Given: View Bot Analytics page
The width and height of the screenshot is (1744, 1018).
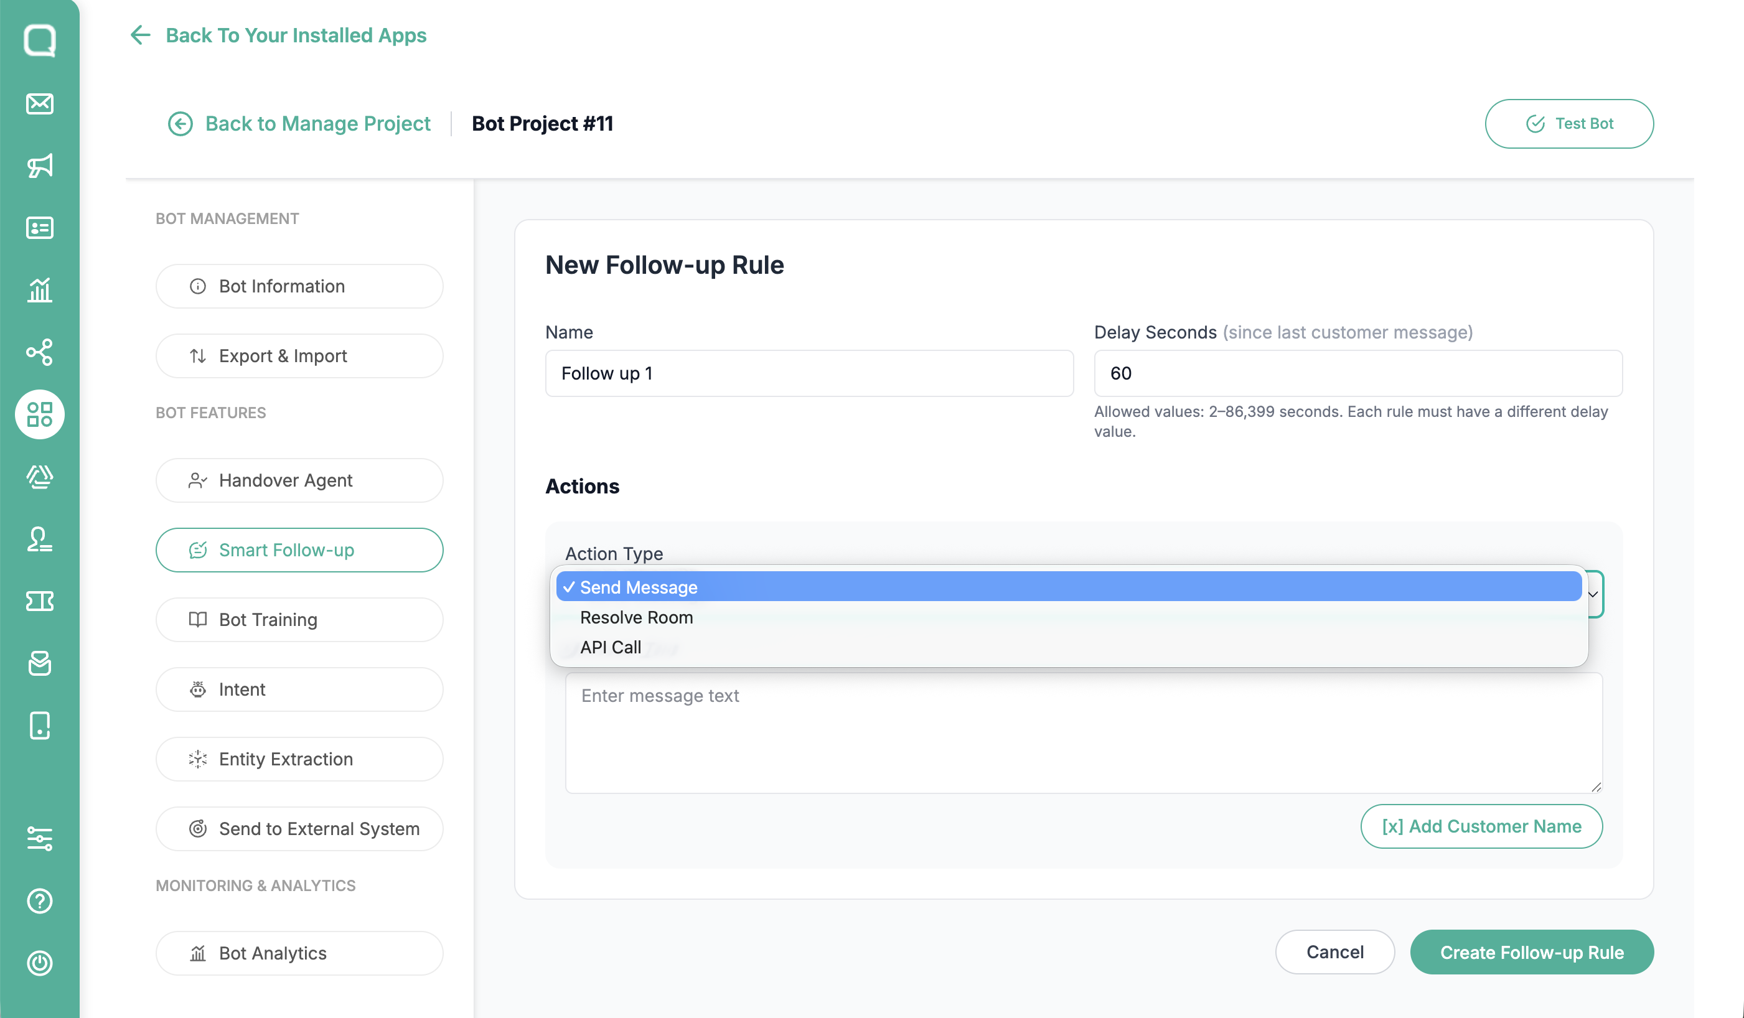Looking at the screenshot, I should (299, 953).
